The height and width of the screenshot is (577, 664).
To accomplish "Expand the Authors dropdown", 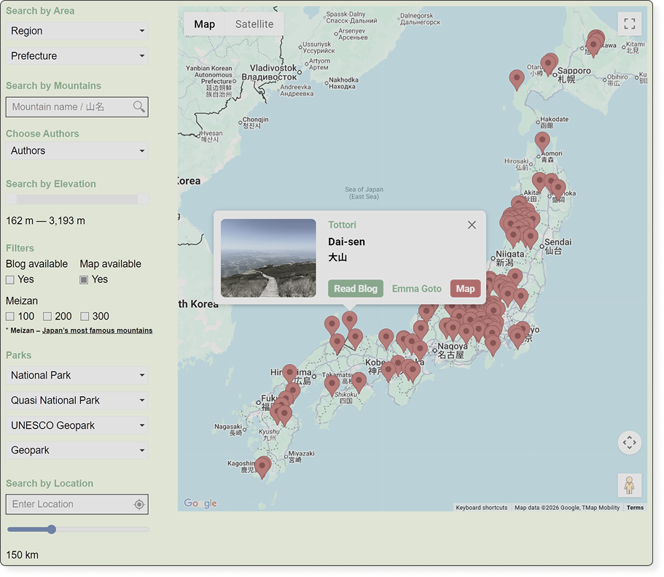I will pyautogui.click(x=77, y=151).
